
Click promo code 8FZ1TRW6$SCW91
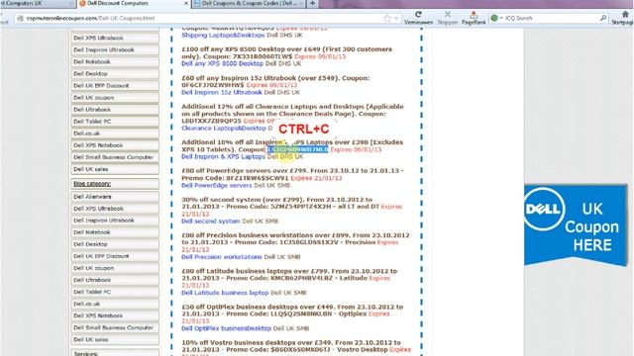pos(258,178)
